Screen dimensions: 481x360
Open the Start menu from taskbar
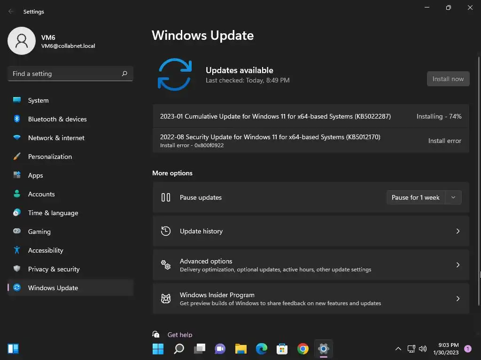click(158, 349)
